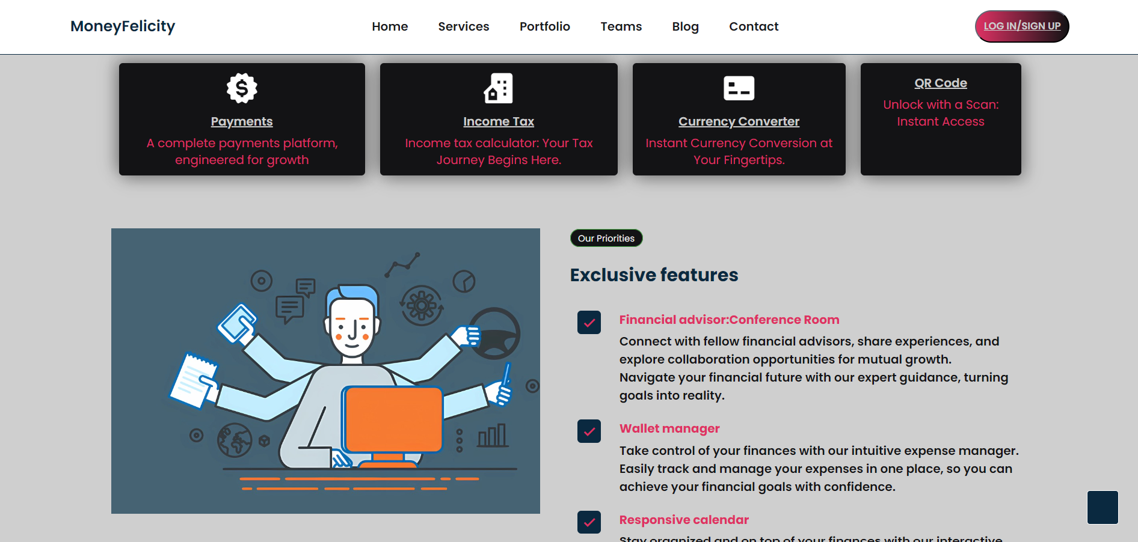1138x542 pixels.
Task: Click the Financial advisor:Conference Room heading
Action: (x=729, y=320)
